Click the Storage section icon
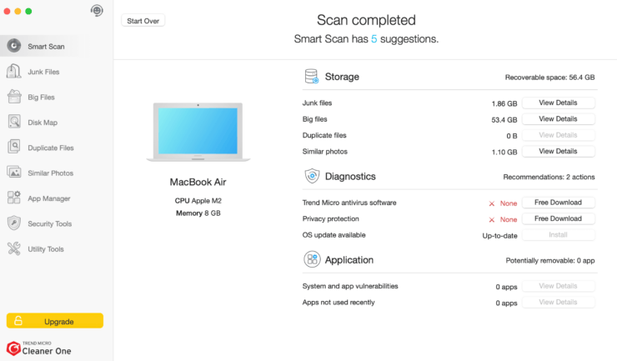This screenshot has height=361, width=617. (312, 77)
